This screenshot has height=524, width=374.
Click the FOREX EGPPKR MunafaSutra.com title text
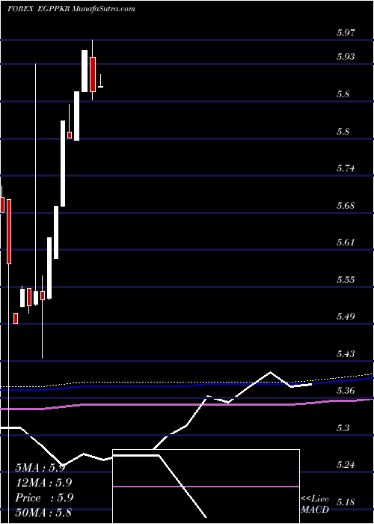click(x=71, y=9)
